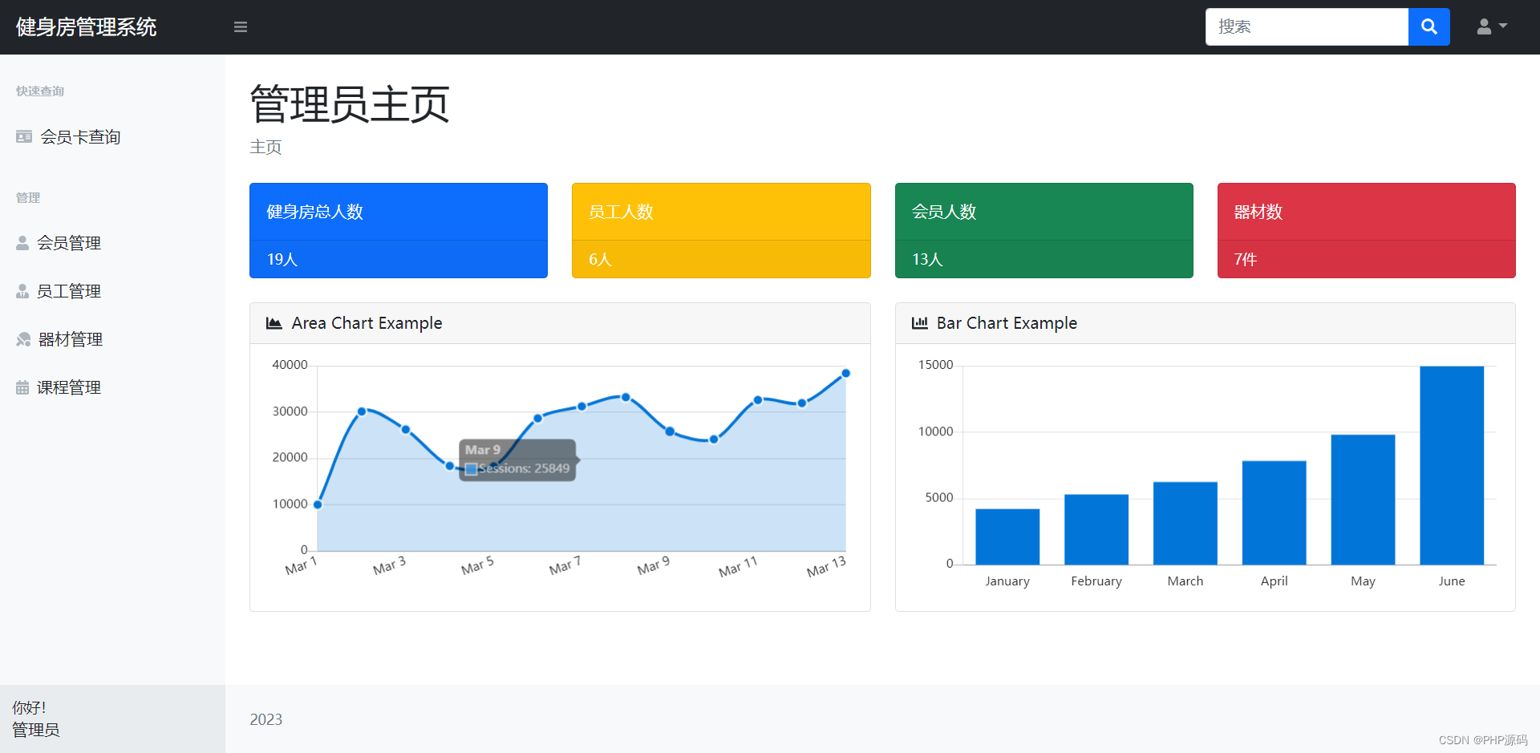Click the Mar 7 x-axis label
This screenshot has height=753, width=1540.
565,566
